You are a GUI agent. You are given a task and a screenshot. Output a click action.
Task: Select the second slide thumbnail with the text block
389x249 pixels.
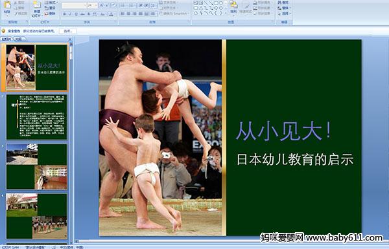pos(37,117)
